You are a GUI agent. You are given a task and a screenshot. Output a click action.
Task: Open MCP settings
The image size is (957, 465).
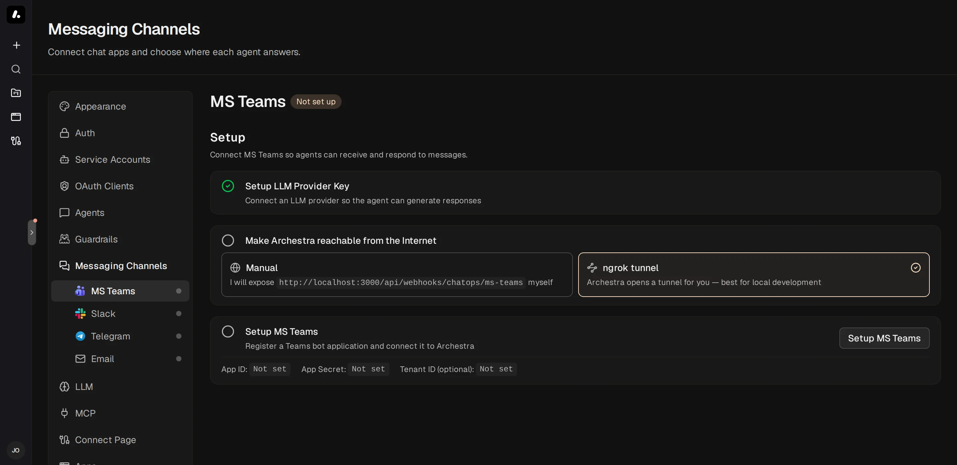click(120, 413)
